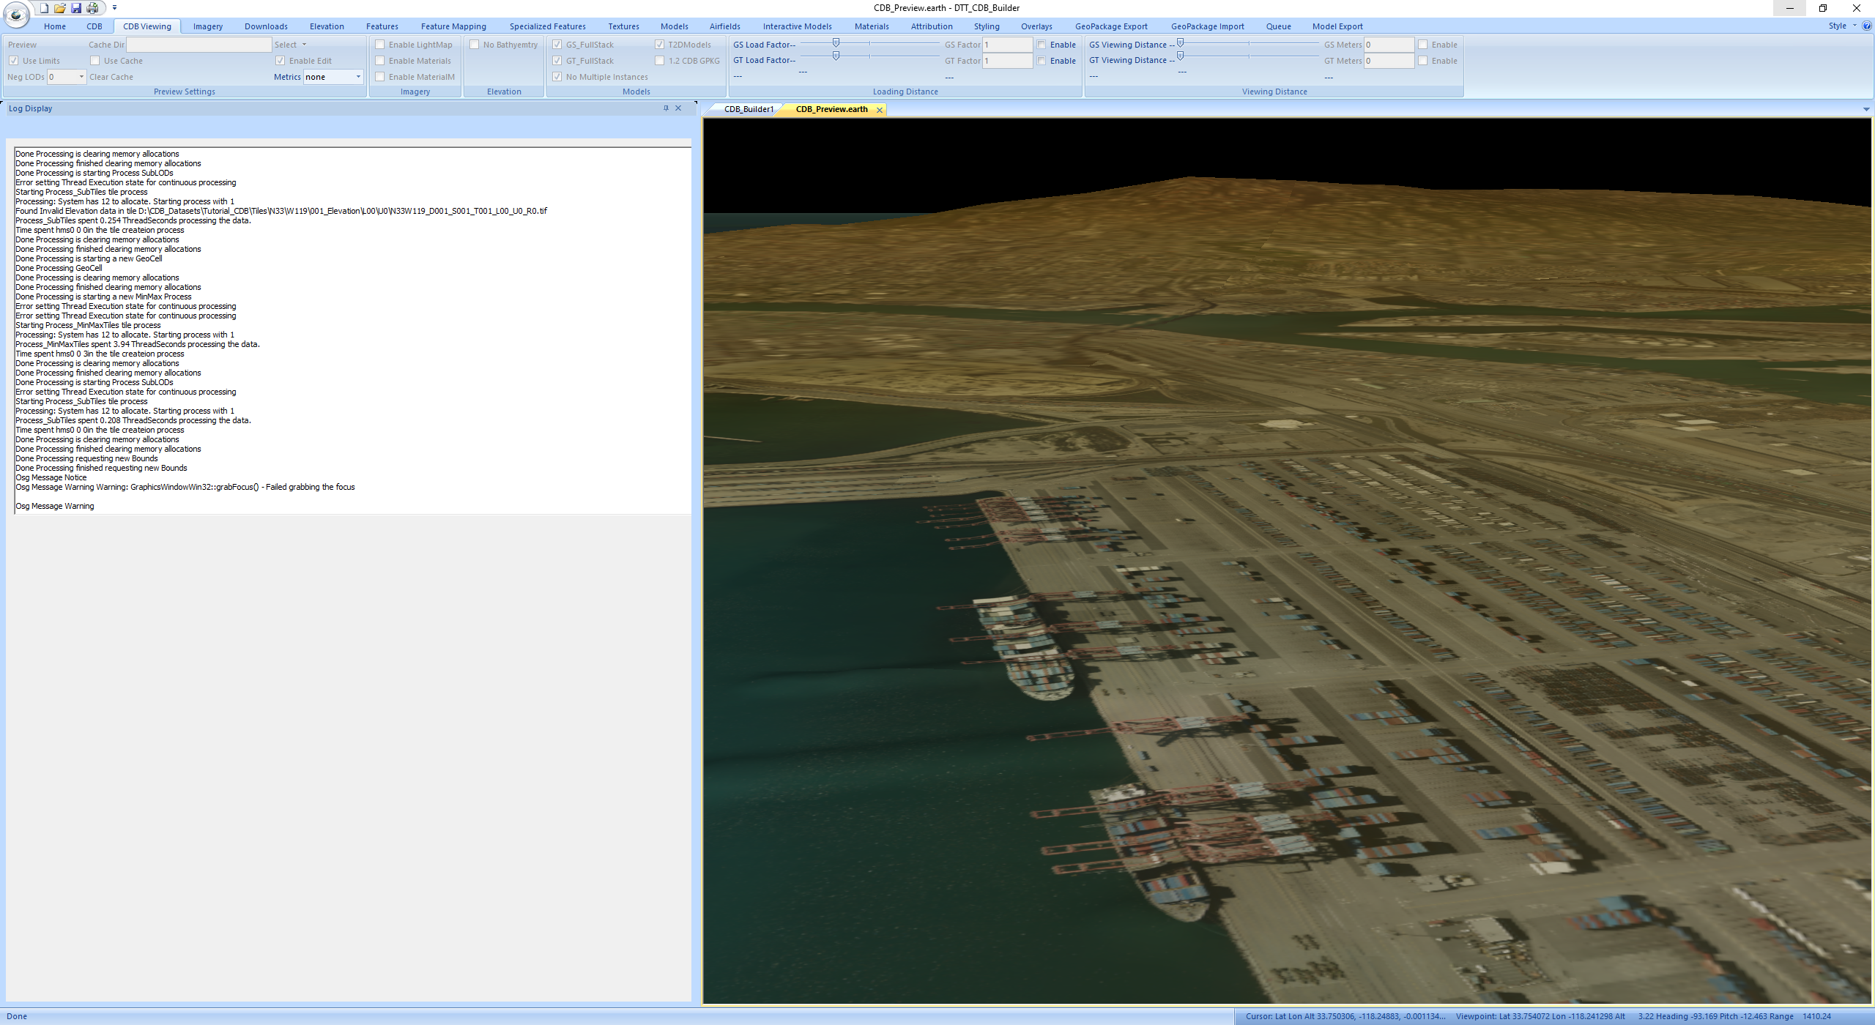Open the Model Export ribbon tab

coord(1337,26)
